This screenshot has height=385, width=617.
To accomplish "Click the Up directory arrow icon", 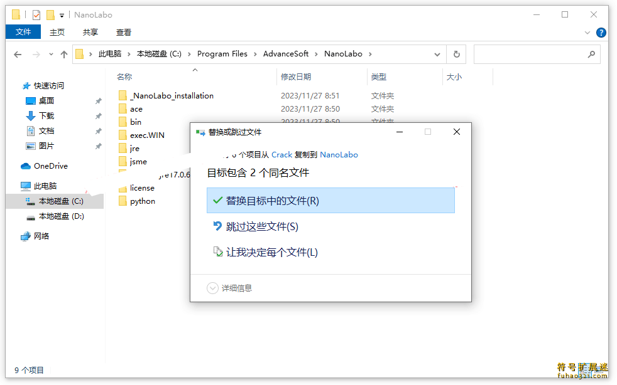I will tap(63, 55).
